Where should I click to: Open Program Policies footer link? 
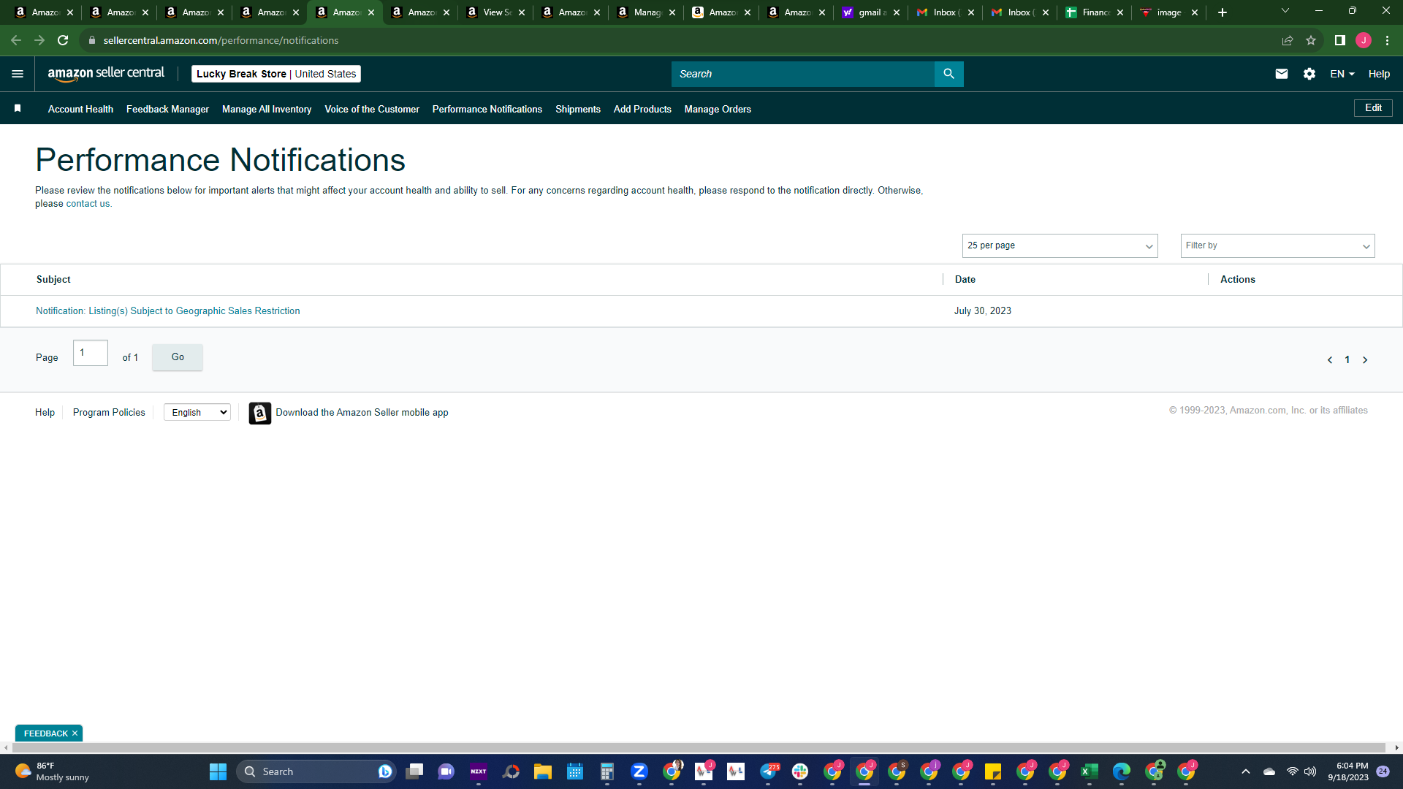point(109,413)
